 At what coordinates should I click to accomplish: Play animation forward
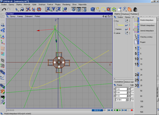pos(120,110)
